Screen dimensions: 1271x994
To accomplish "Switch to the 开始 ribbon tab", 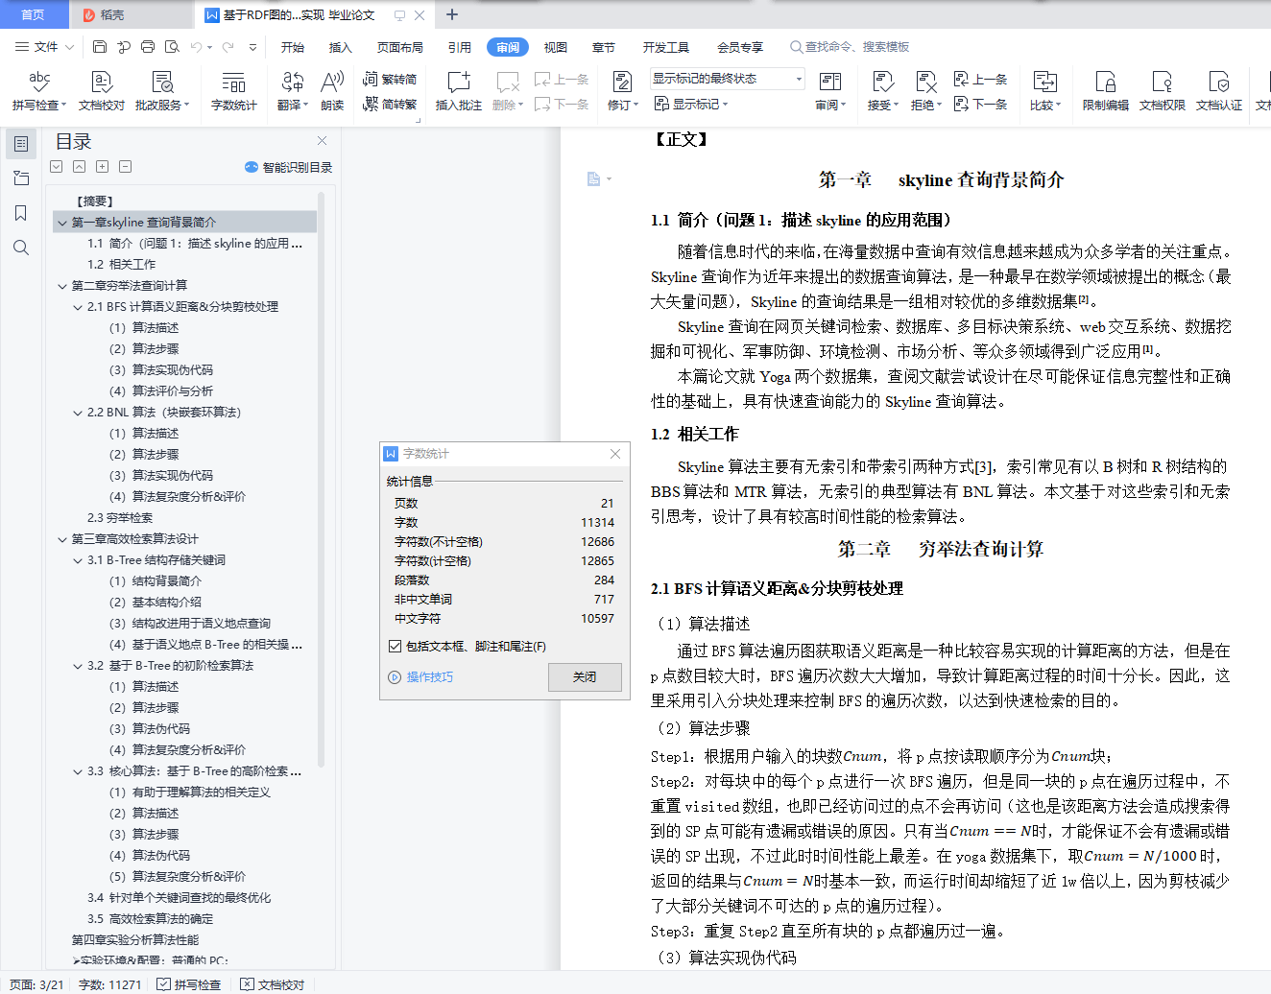I will tap(292, 47).
